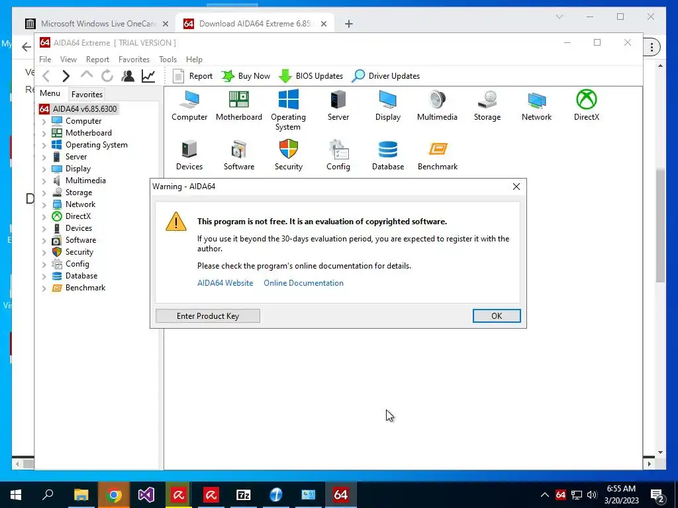
Task: Open Visual Studio from the taskbar
Action: pyautogui.click(x=146, y=495)
